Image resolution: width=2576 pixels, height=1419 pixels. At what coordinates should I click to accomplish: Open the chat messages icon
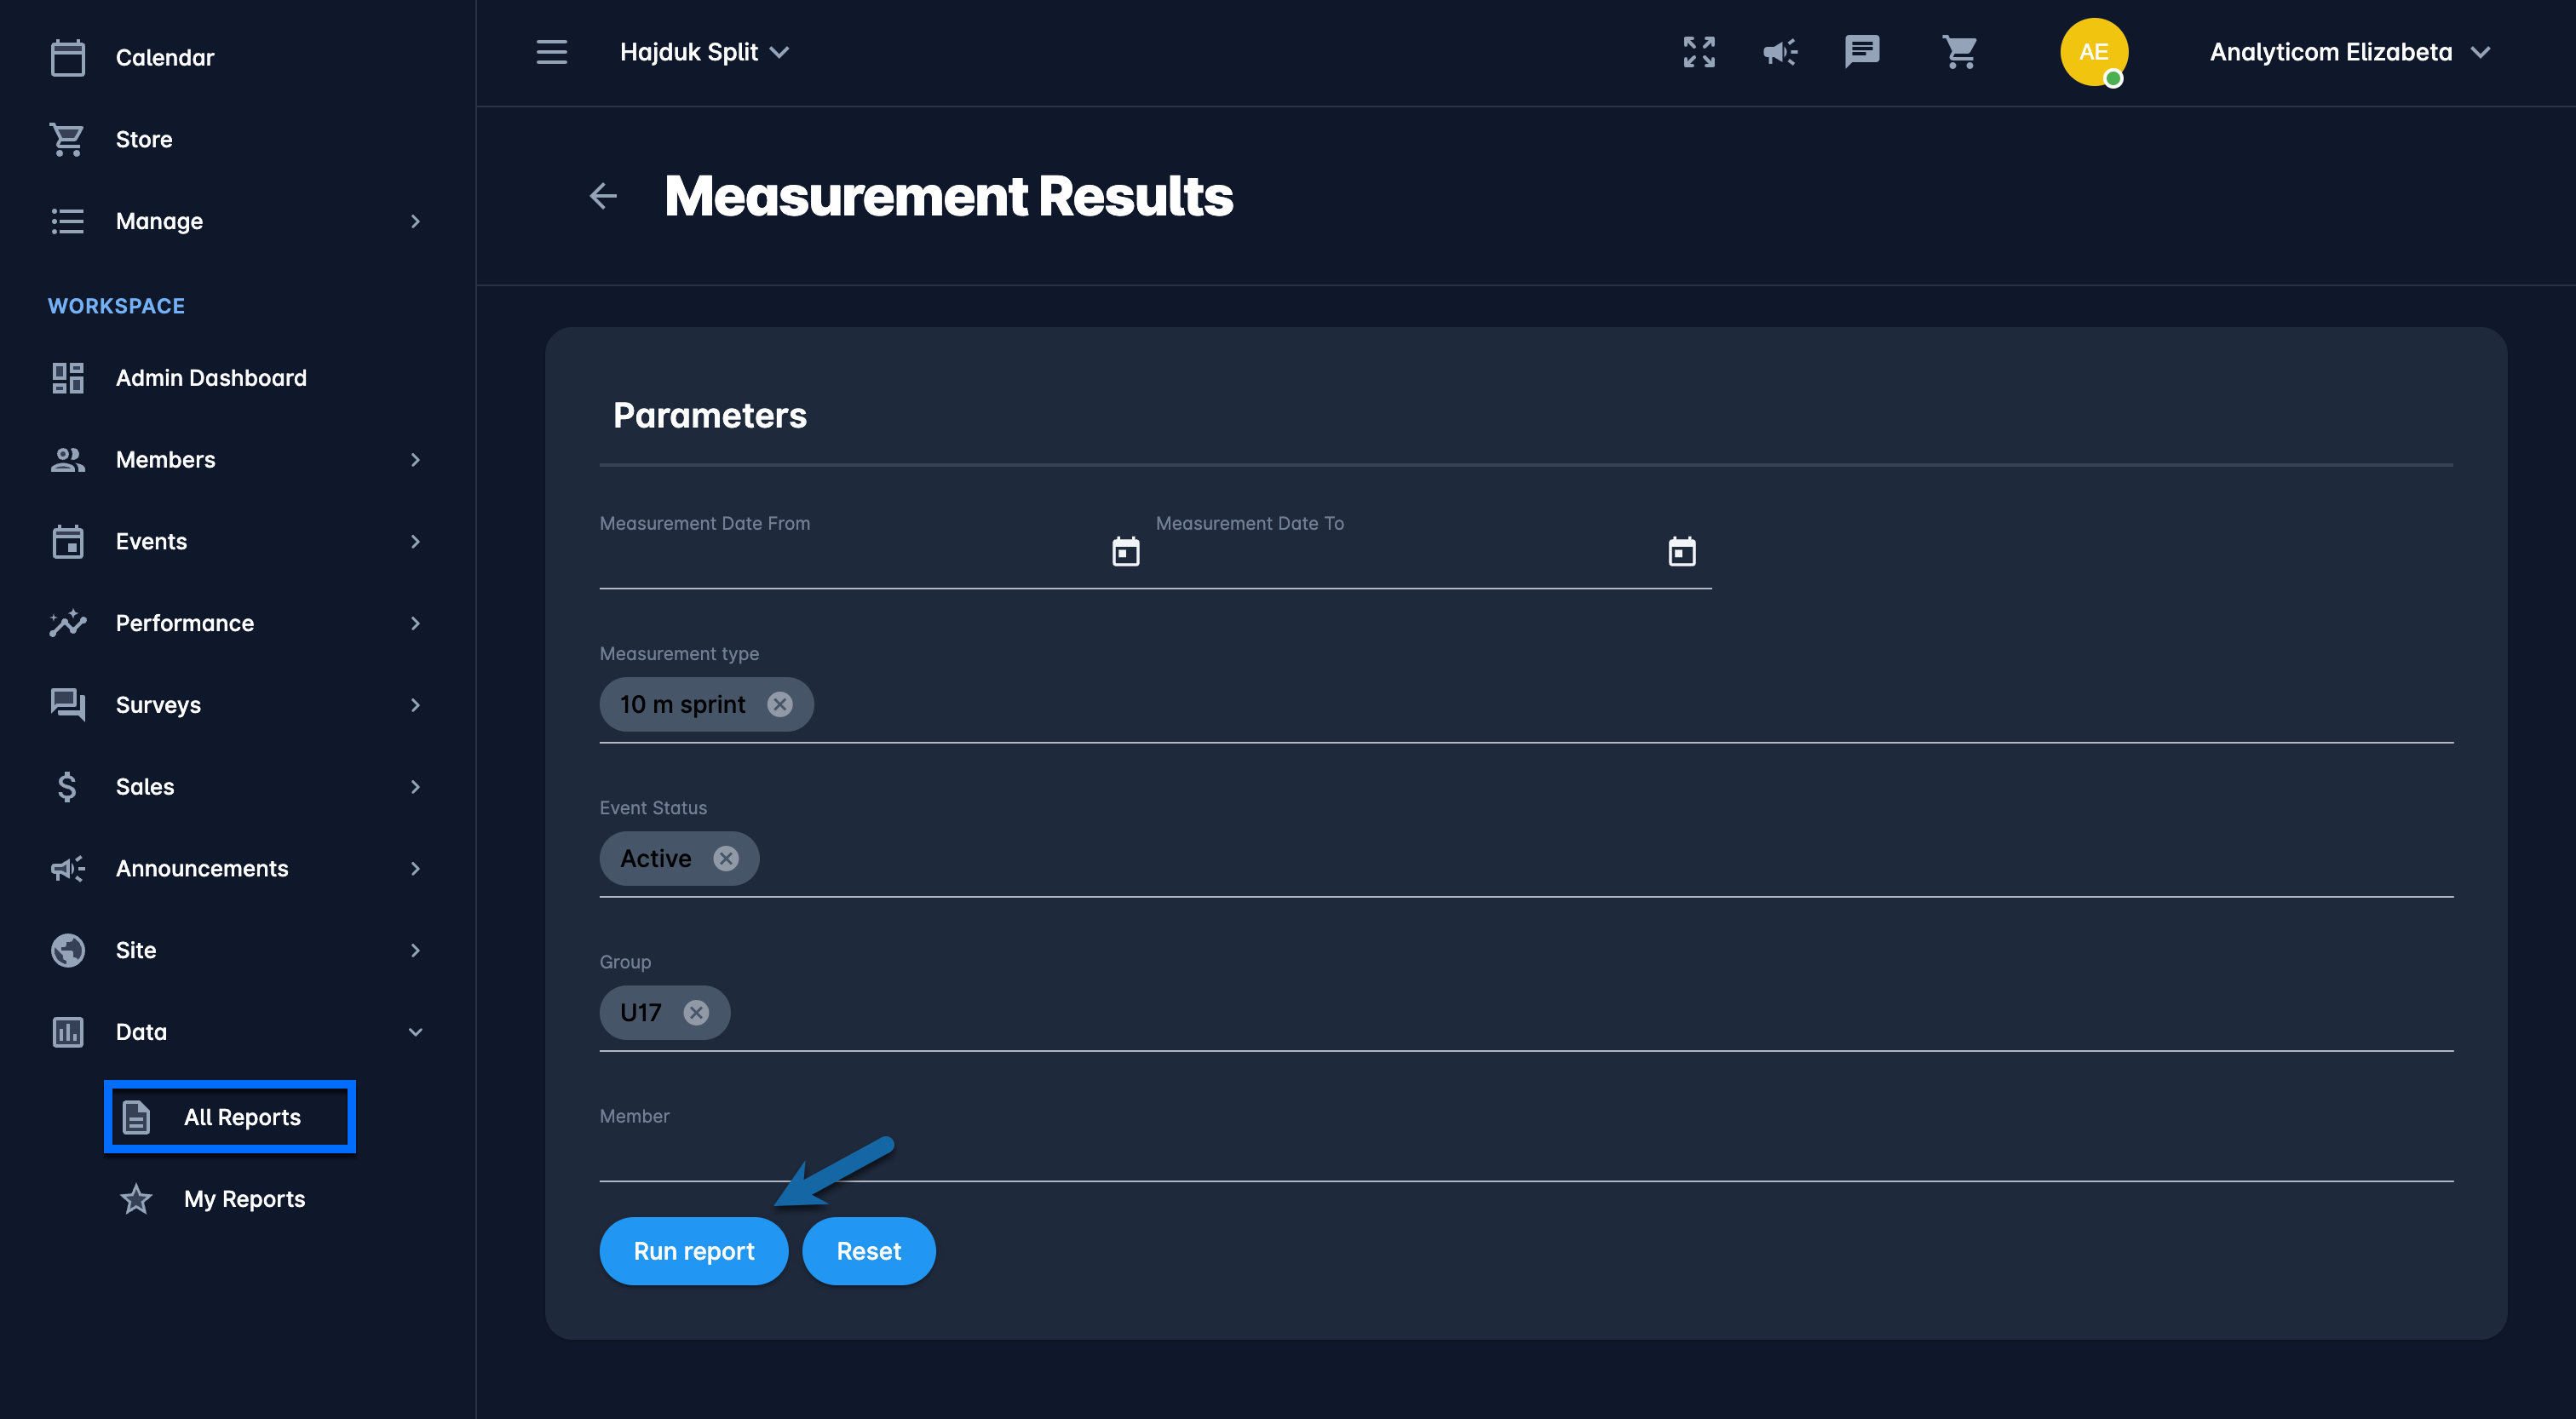1861,52
